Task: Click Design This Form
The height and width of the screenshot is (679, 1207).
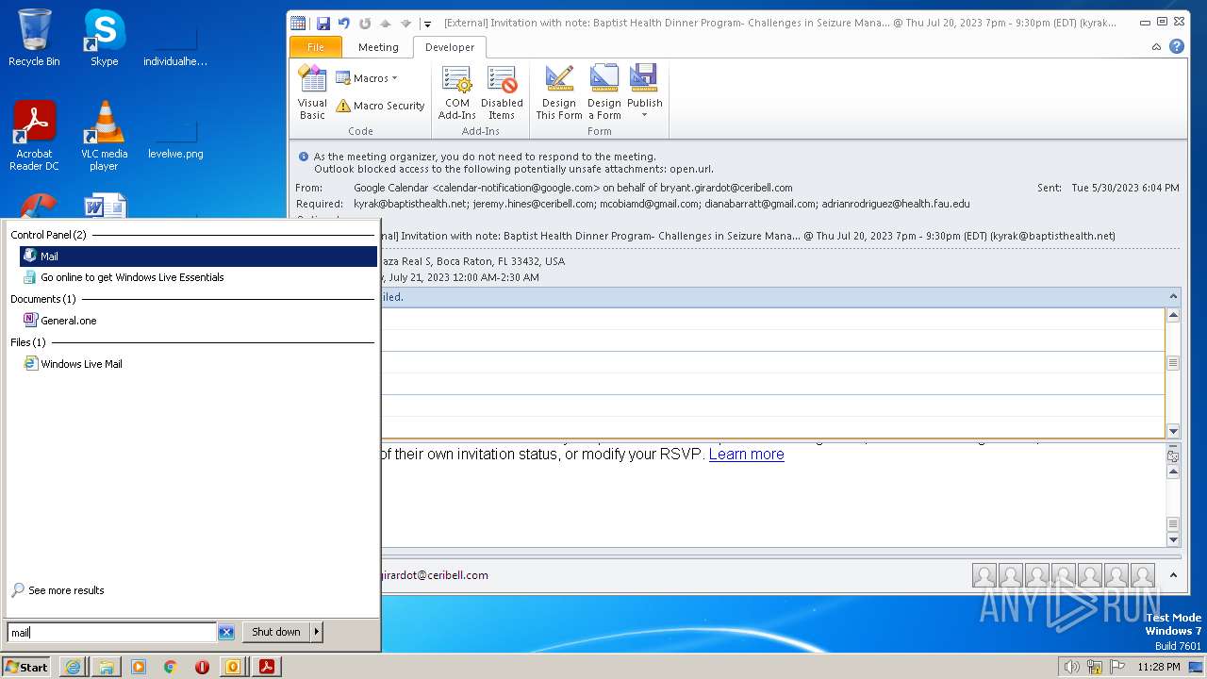Action: pos(559,93)
